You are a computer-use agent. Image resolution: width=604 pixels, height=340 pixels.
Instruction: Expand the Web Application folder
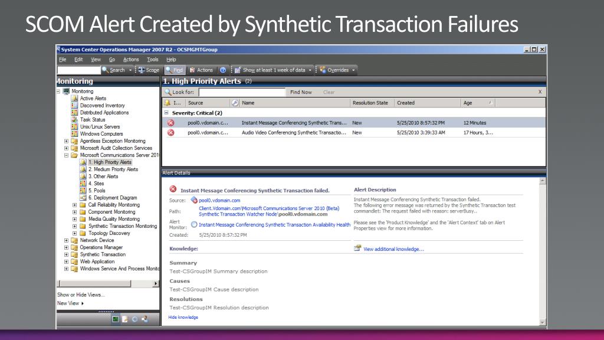tap(66, 261)
